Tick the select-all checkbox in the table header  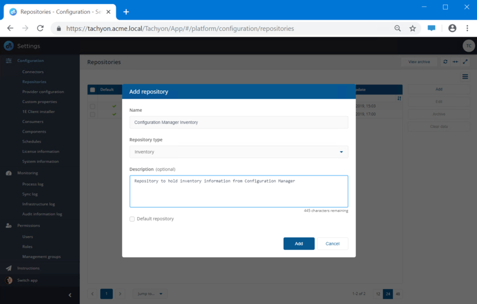click(92, 89)
